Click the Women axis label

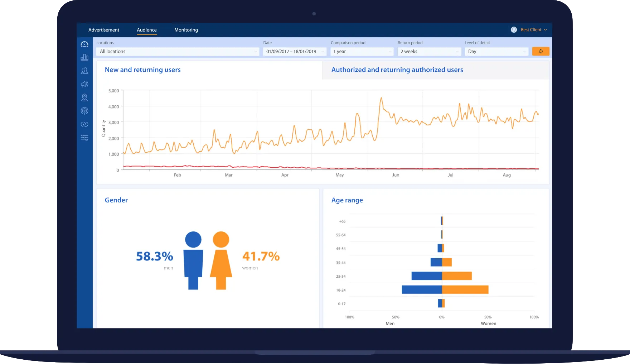click(x=488, y=324)
